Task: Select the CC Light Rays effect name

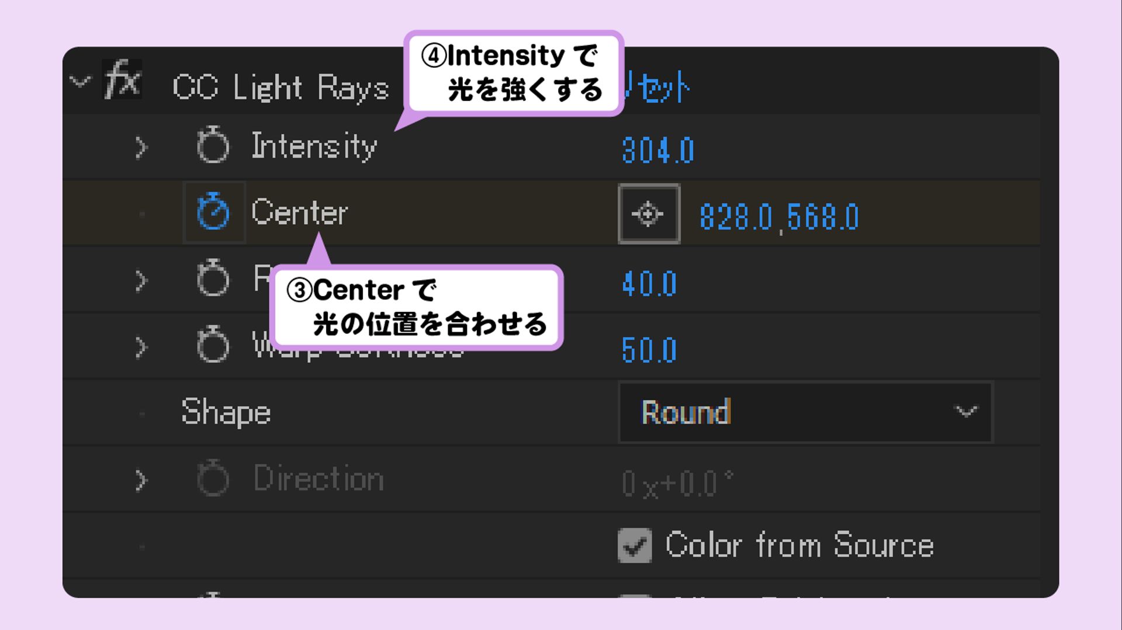Action: [x=280, y=88]
